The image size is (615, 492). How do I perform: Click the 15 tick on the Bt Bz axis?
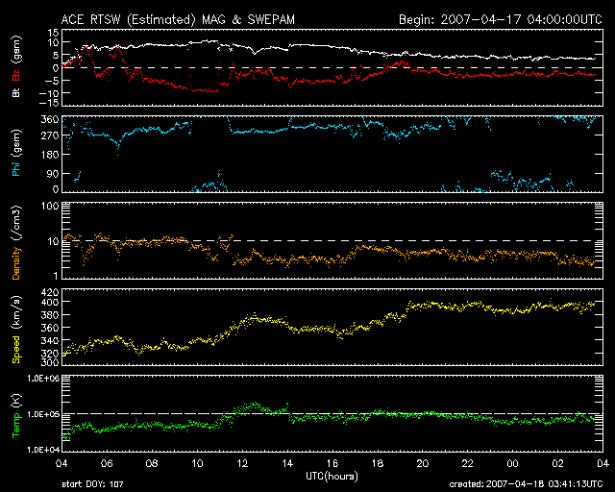54,33
